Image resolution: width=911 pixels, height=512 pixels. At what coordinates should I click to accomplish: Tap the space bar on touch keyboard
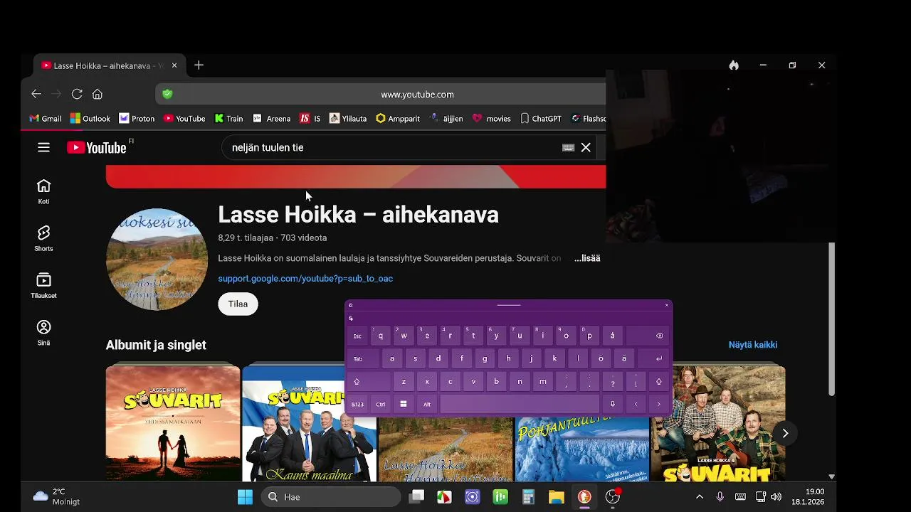[520, 404]
